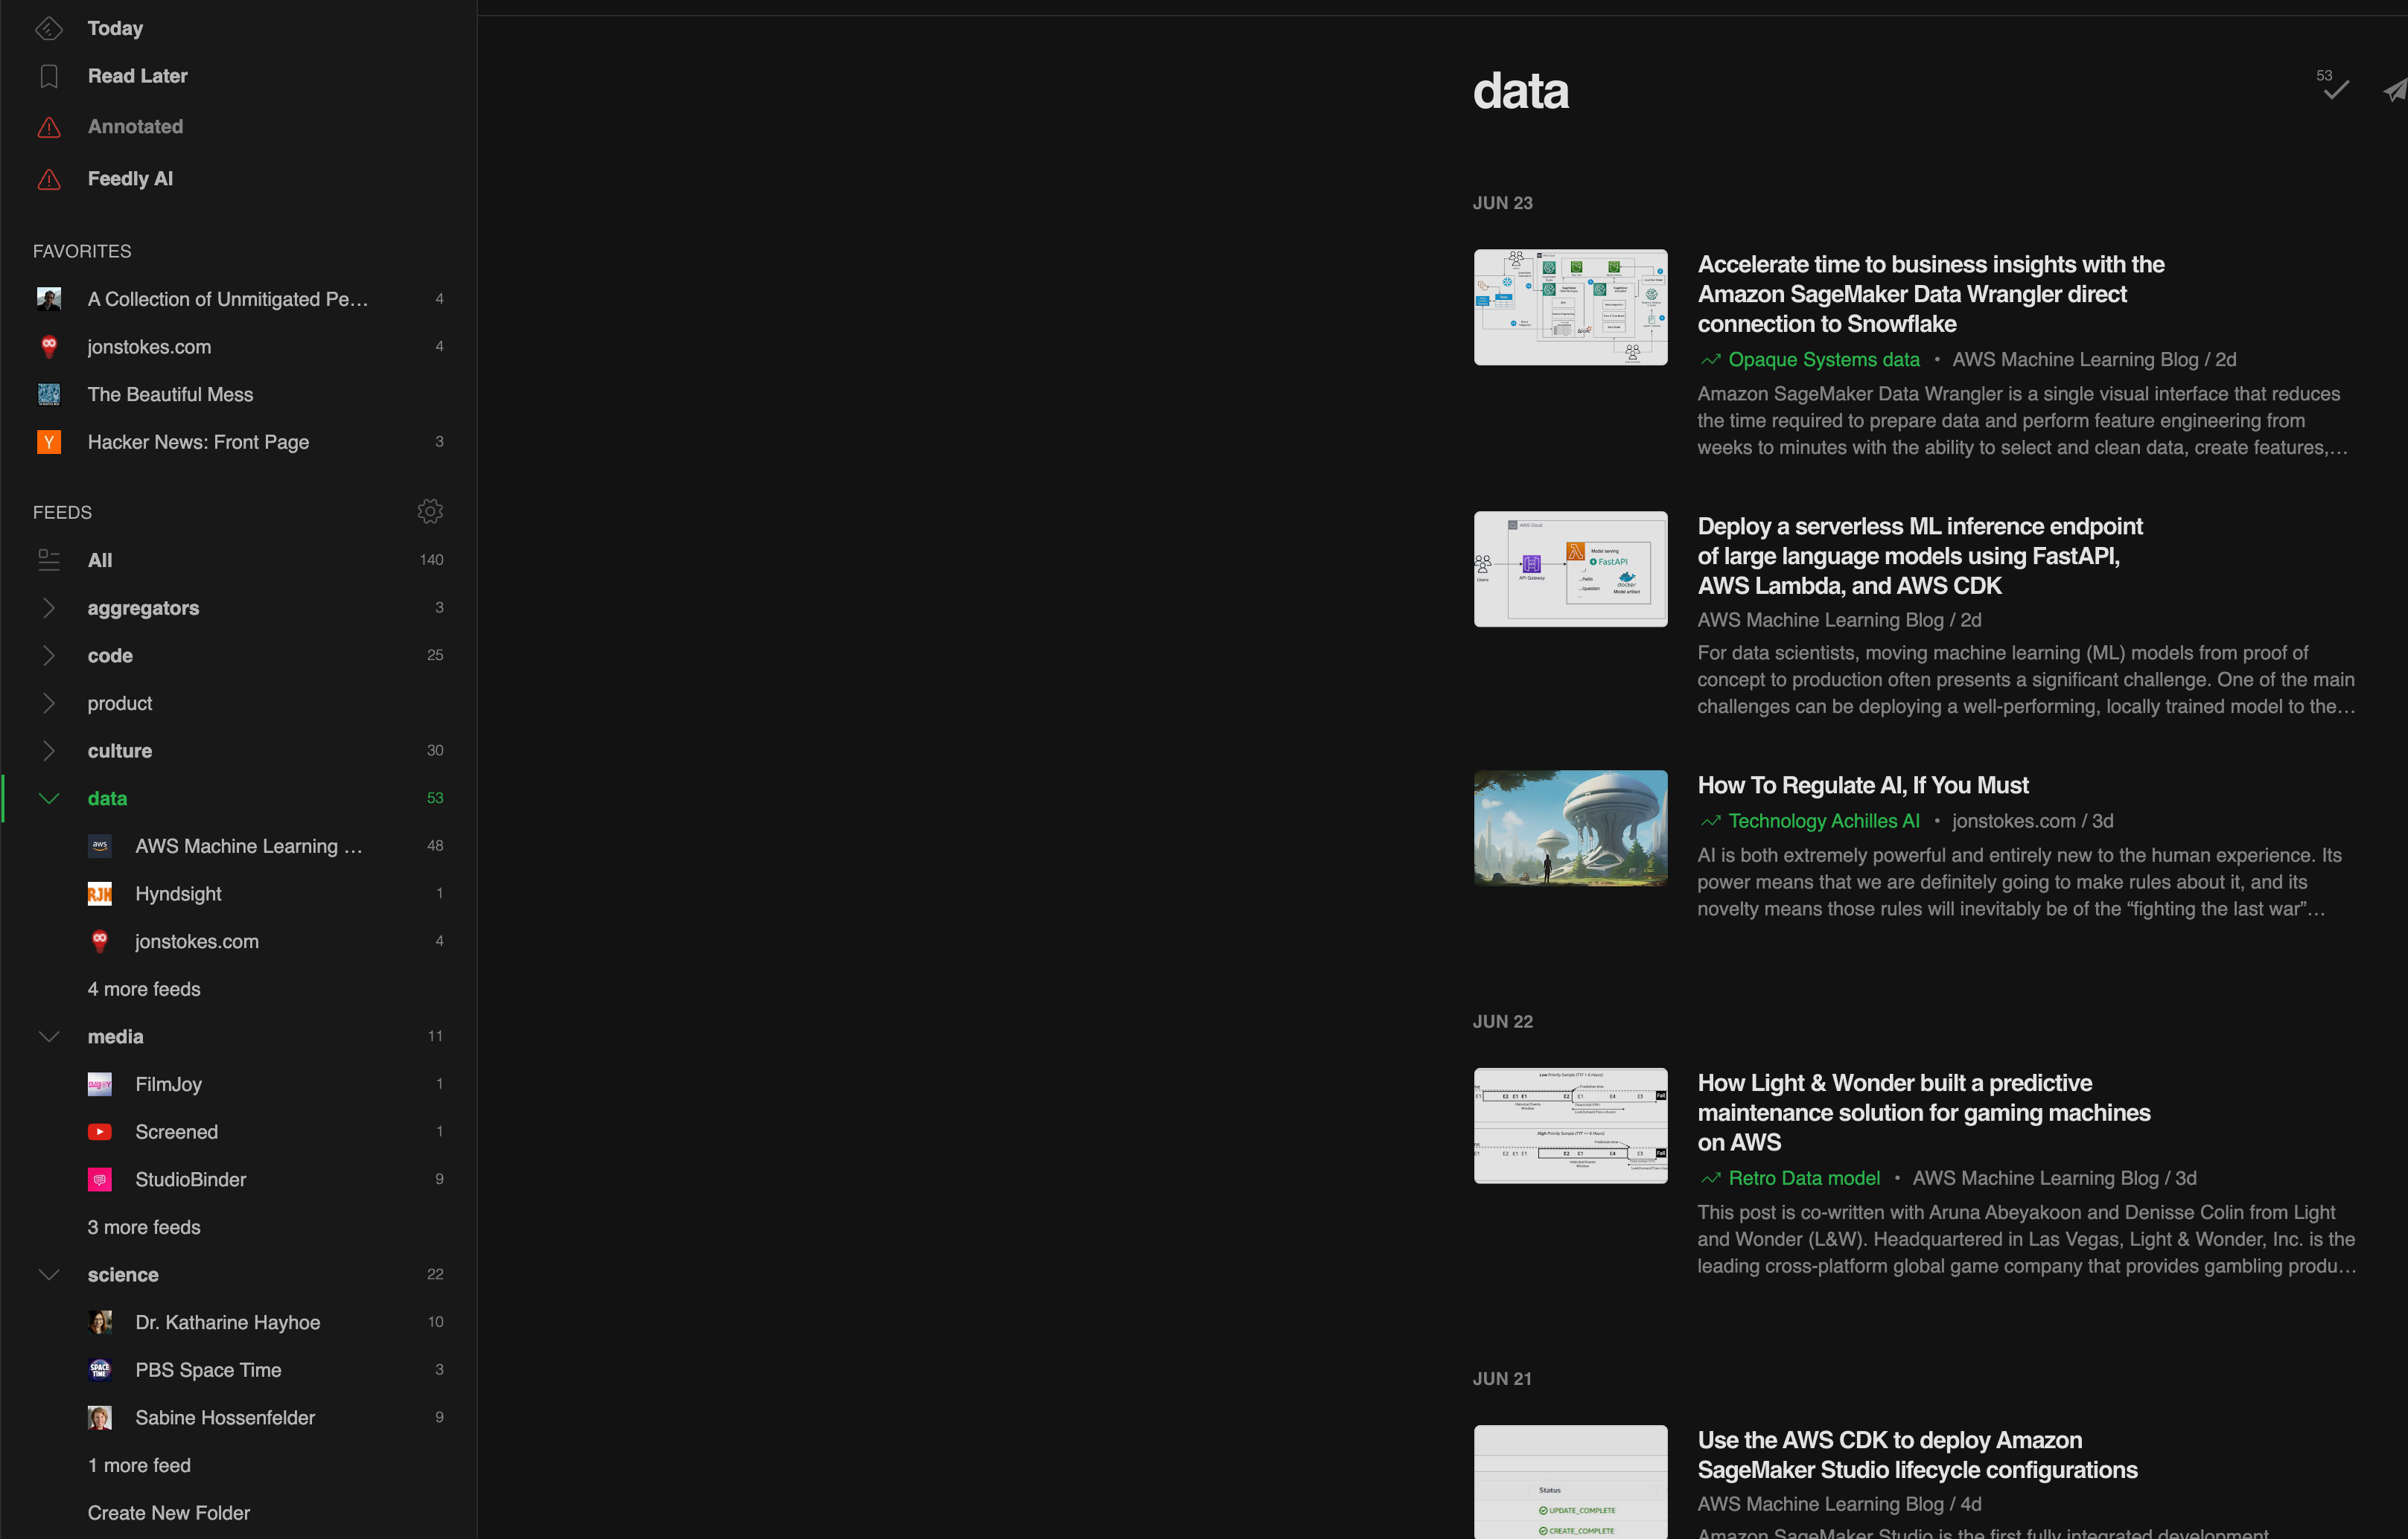Click the Screened YouTube feed icon
Image resolution: width=2408 pixels, height=1539 pixels.
100,1131
